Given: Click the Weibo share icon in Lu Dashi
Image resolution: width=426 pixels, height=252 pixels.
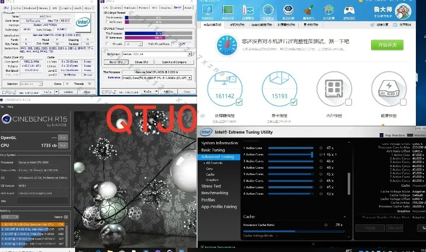Looking at the screenshot, I should [372, 24].
